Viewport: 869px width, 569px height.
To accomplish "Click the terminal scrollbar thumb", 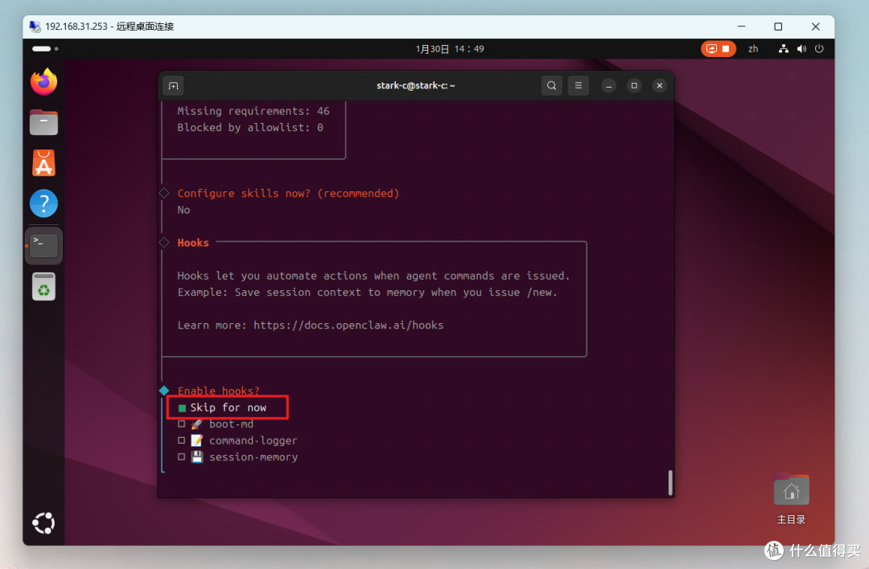I will (x=670, y=483).
